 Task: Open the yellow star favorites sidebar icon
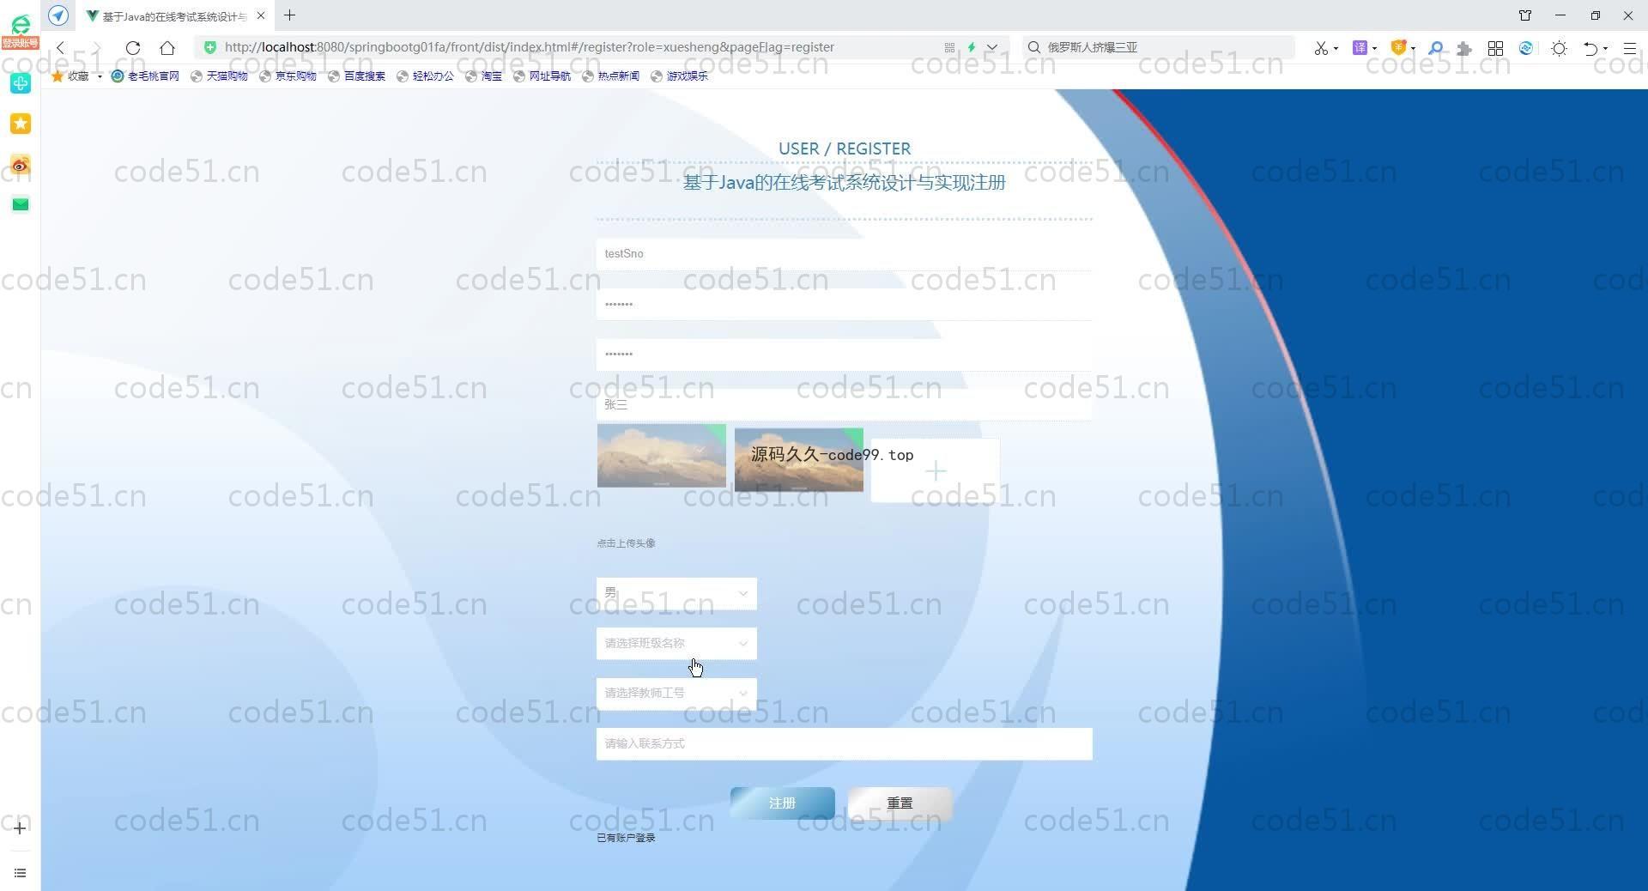pyautogui.click(x=21, y=124)
